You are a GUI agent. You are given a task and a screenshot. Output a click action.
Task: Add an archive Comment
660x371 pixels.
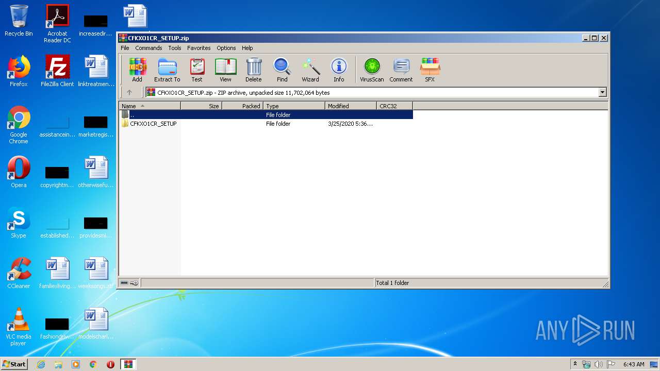401,70
